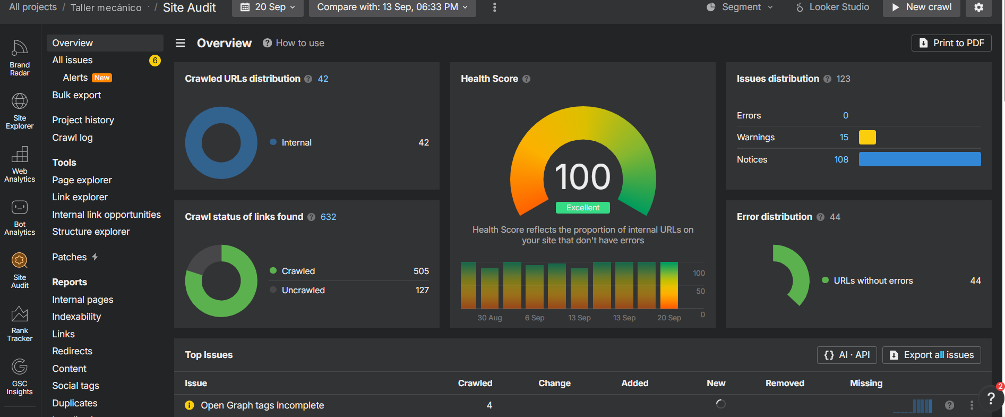Open the vertical three-dot menu beside Compare
The height and width of the screenshot is (417, 1005).
tap(494, 7)
